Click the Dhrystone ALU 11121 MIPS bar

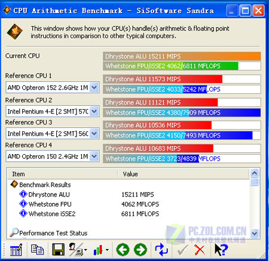tap(182, 102)
